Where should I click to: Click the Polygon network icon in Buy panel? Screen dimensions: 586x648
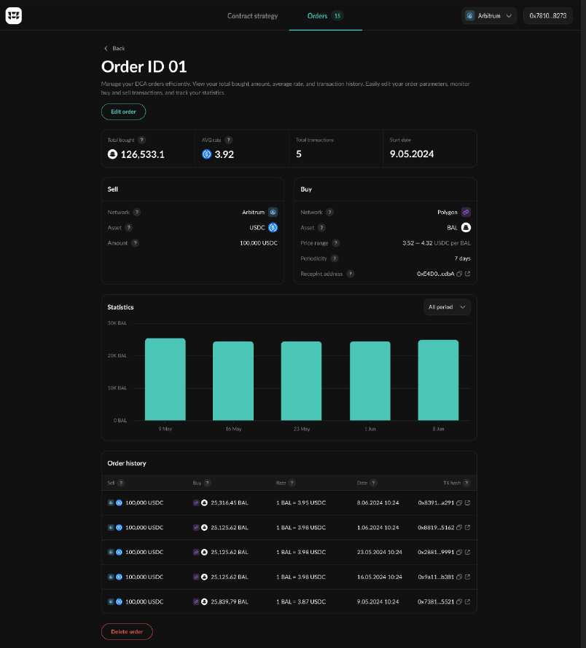click(466, 212)
